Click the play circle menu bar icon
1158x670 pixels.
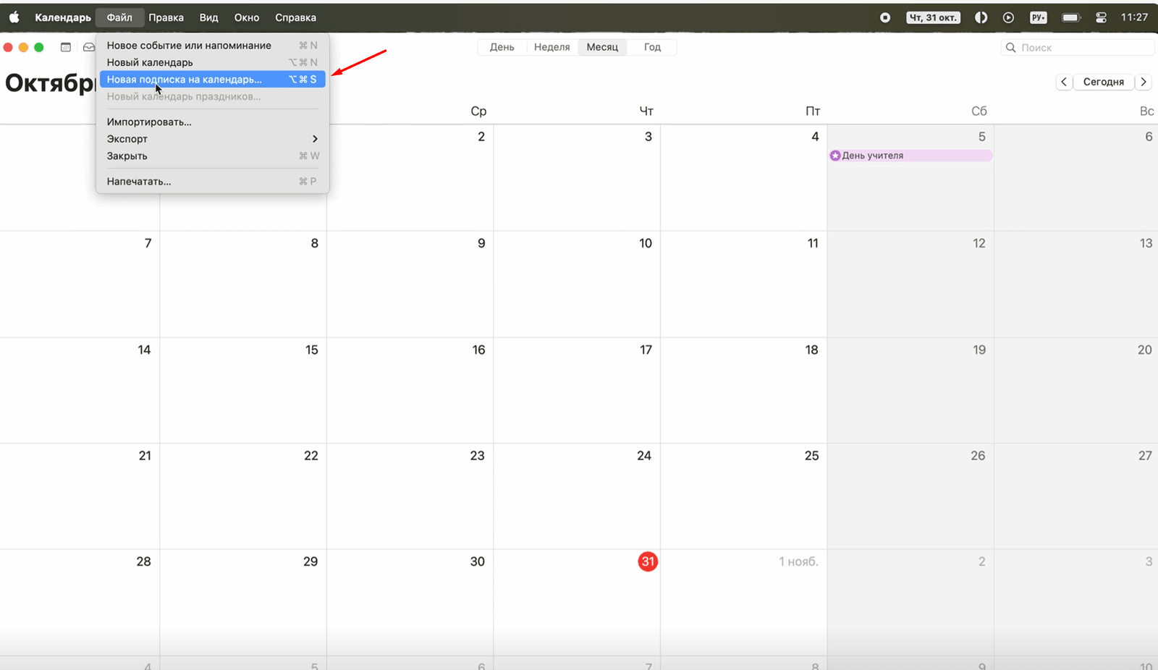(1008, 17)
